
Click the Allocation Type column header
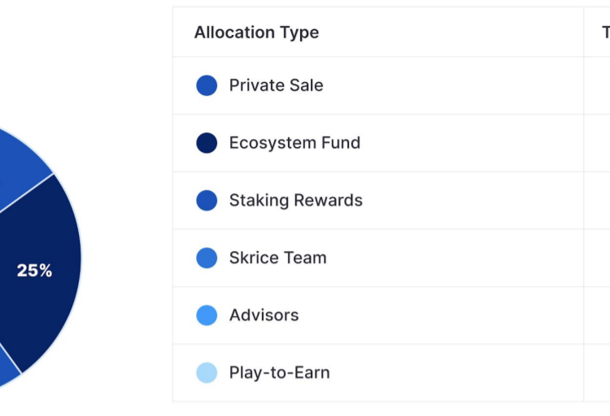click(257, 32)
